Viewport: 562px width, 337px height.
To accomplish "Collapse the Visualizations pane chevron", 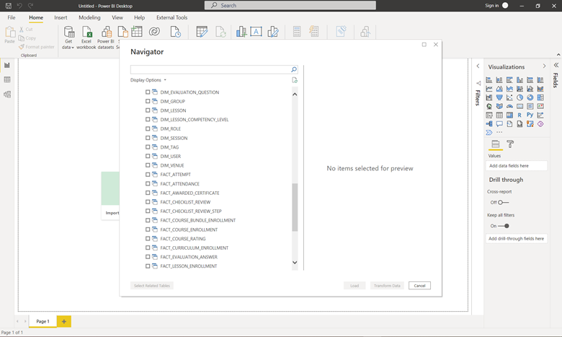I will coord(544,66).
